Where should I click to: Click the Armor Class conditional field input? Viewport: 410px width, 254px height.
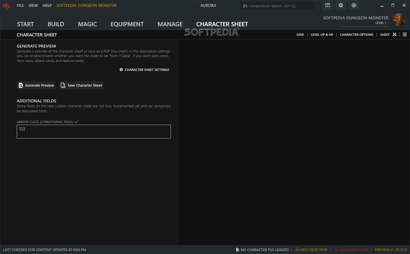click(94, 132)
